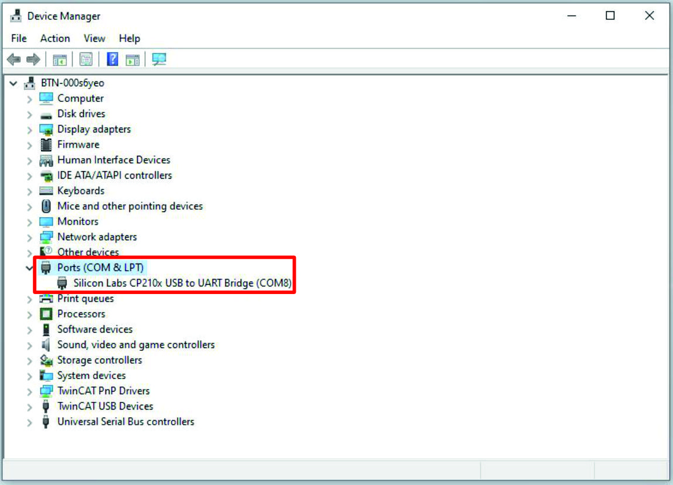
Task: Click the Computer category icon
Action: coord(46,98)
